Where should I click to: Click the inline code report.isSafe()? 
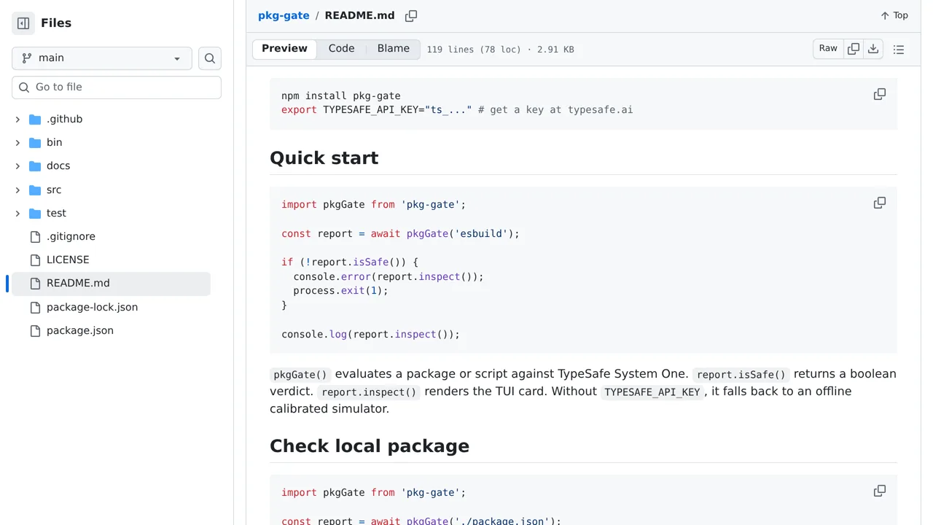point(741,375)
